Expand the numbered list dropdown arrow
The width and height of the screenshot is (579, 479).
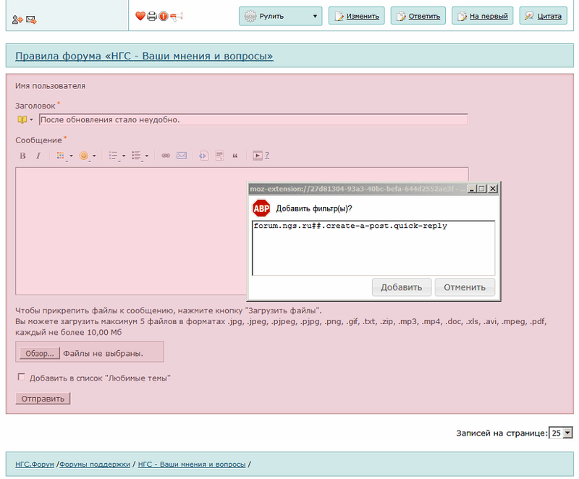[147, 156]
